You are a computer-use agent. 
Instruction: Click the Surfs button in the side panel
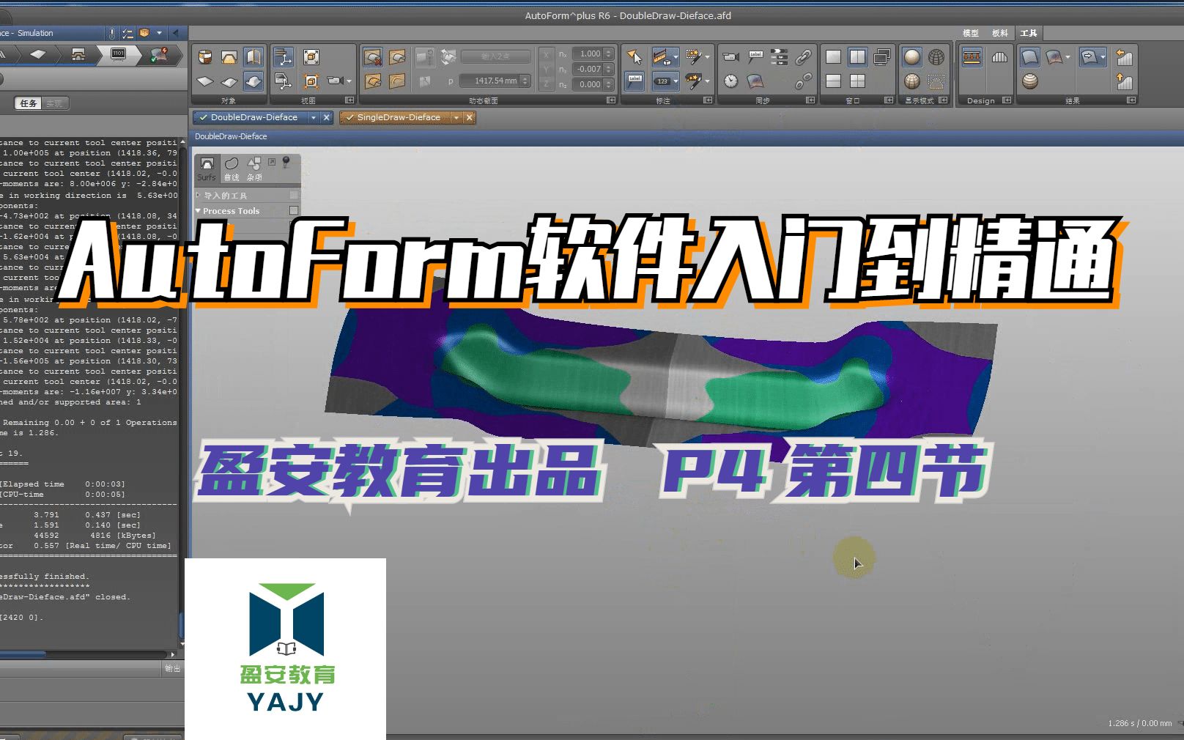coord(207,168)
